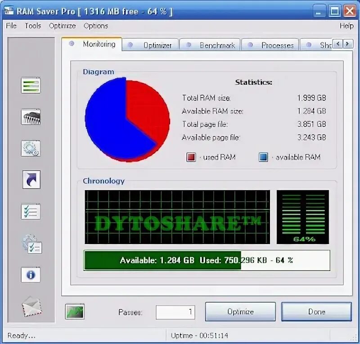The width and height of the screenshot is (360, 344).
Task: Click the Total page file value 3.851 GB
Action: click(x=311, y=124)
